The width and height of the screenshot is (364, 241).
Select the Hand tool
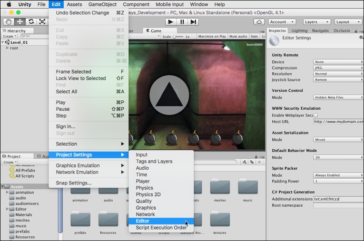(x=9, y=22)
